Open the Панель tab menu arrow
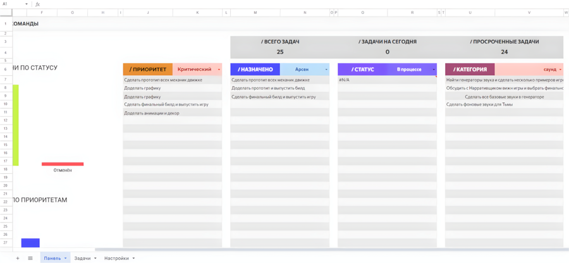This screenshot has height=263, width=569. point(65,259)
